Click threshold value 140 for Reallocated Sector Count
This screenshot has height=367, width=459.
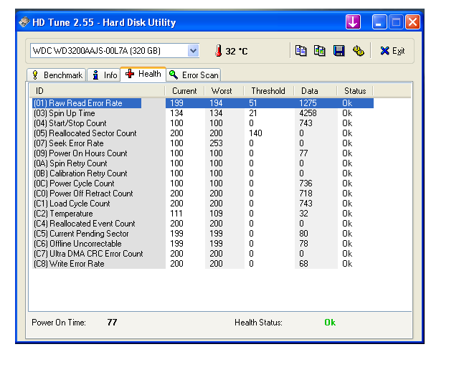click(x=255, y=133)
